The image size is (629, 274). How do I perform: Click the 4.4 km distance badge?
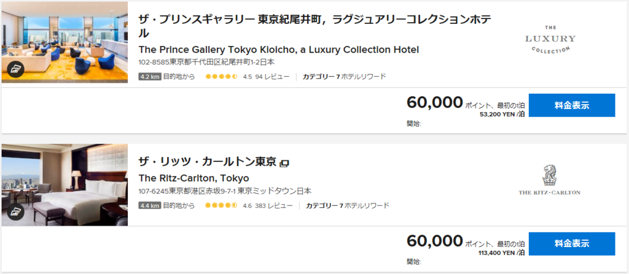tap(149, 206)
